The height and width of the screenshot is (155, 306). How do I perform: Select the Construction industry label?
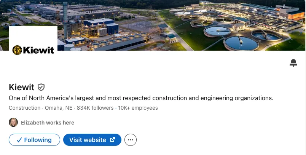tap(25, 108)
